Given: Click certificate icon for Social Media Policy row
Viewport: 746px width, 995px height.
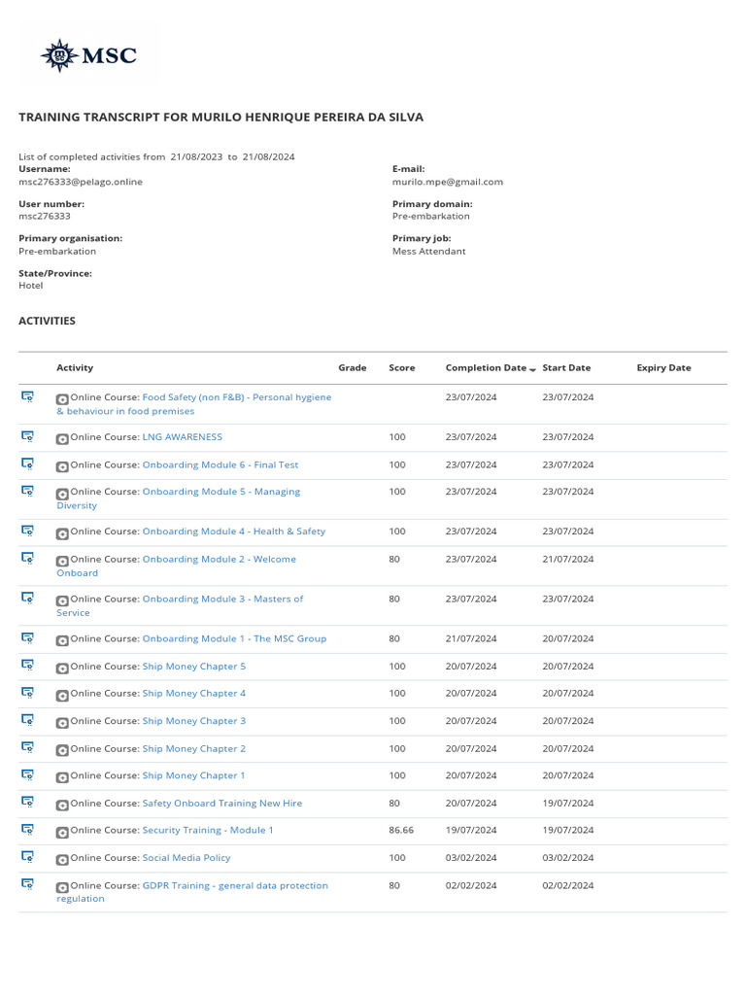Looking at the screenshot, I should pos(27,856).
